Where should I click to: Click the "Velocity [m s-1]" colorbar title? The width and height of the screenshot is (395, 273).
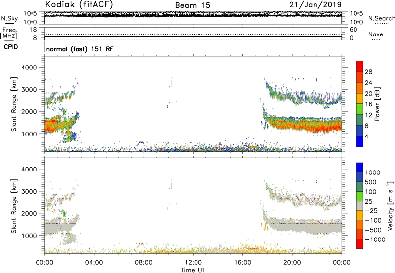(x=390, y=206)
